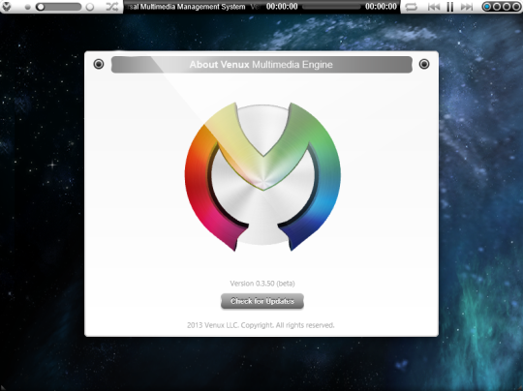
Task: Open the Venux logo menu in the top bar
Action: point(7,7)
